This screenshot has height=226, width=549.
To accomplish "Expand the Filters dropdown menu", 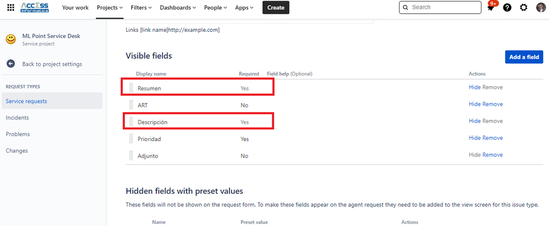I will (x=141, y=7).
